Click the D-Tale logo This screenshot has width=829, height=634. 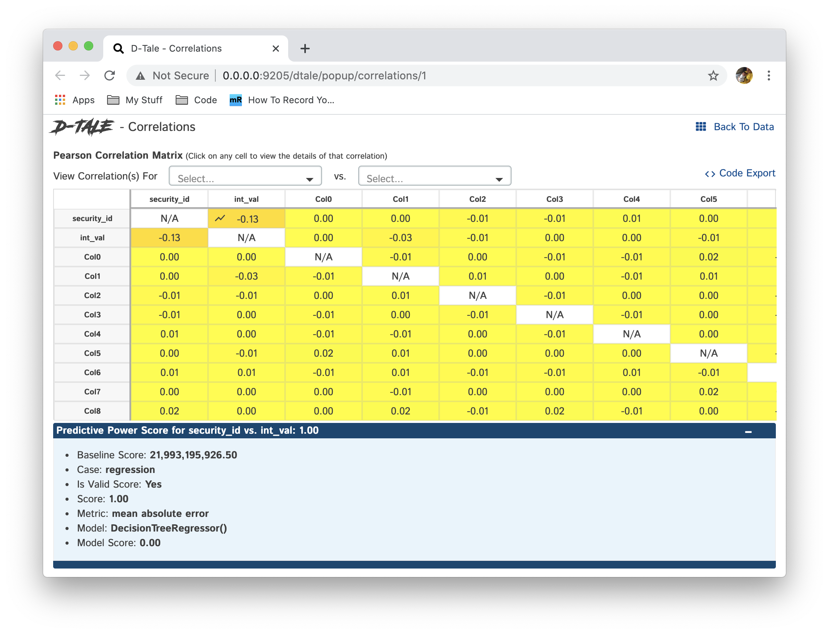pyautogui.click(x=82, y=127)
